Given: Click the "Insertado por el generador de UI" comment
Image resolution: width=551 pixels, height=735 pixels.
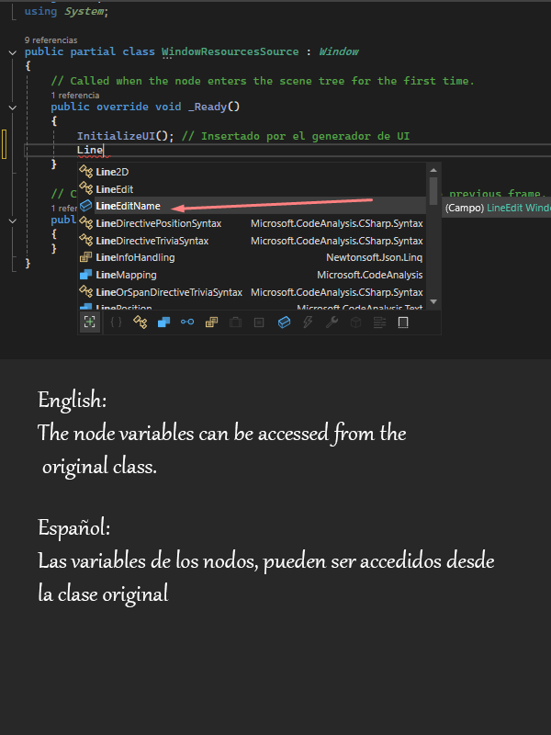Looking at the screenshot, I should 295,136.
